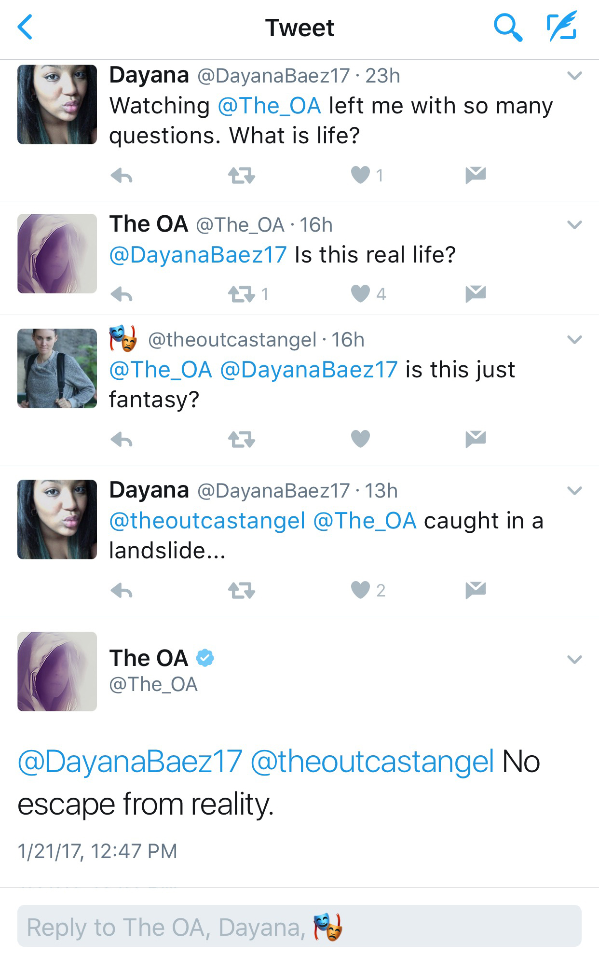Viewport: 599px width, 970px height.
Task: Retweet The OA's 'Is this real life?' tweet
Action: (x=242, y=294)
